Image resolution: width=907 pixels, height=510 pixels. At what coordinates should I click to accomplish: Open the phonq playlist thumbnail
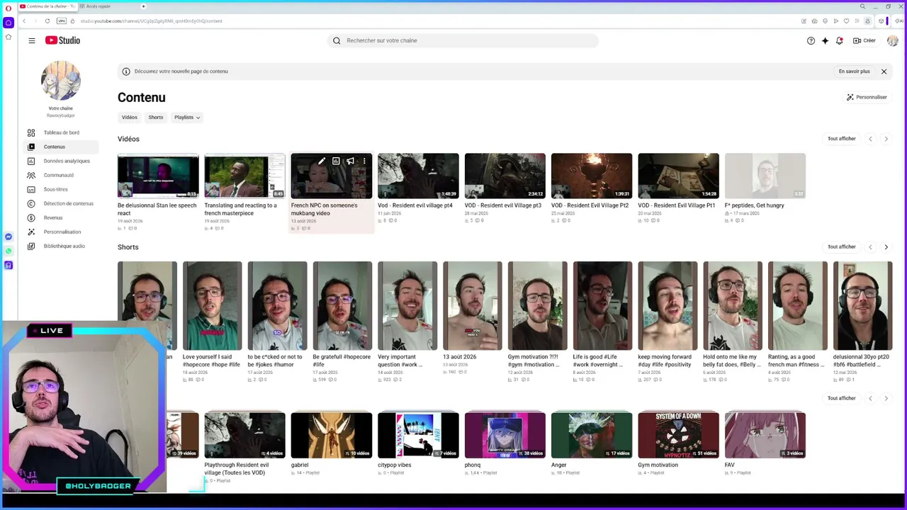[505, 435]
